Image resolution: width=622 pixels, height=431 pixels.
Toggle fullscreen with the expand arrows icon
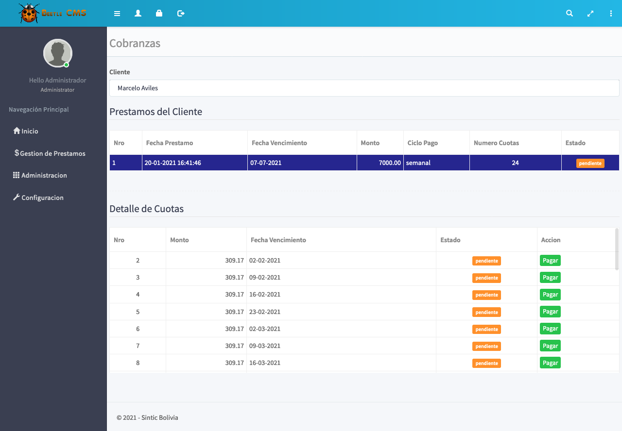pyautogui.click(x=590, y=14)
